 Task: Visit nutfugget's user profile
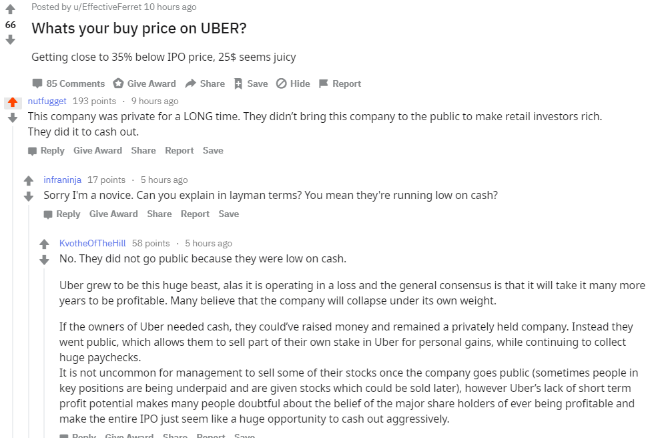pos(47,101)
